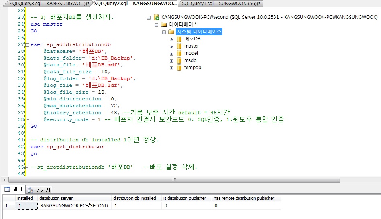This screenshot has height=219, width=381.
Task: Select the KANGSUNGWOOK-PC\SECOND result cell
Action: [x=74, y=206]
